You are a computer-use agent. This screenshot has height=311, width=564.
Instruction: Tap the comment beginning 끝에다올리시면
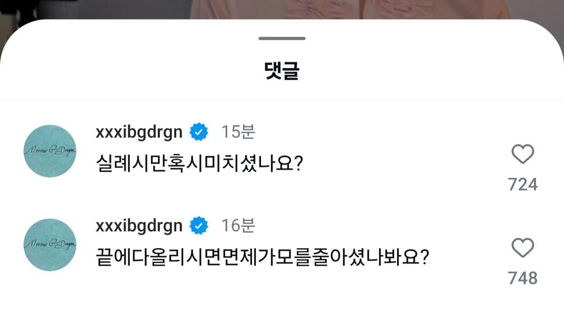click(262, 258)
